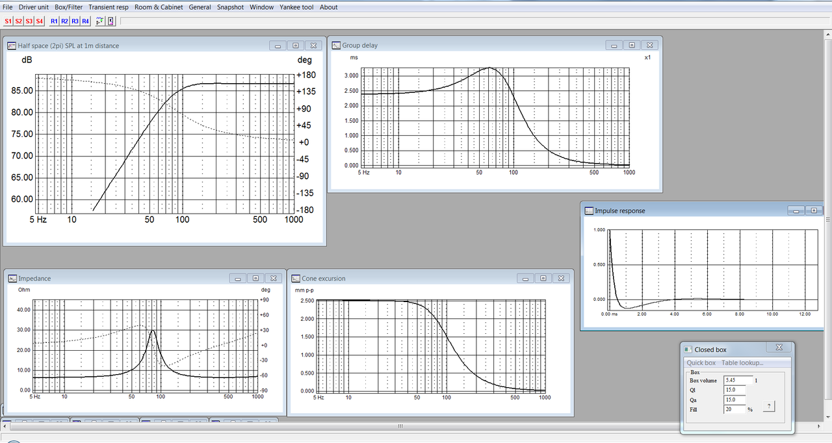The width and height of the screenshot is (832, 443).
Task: Select the blue R2 toolbar button
Action: (64, 21)
